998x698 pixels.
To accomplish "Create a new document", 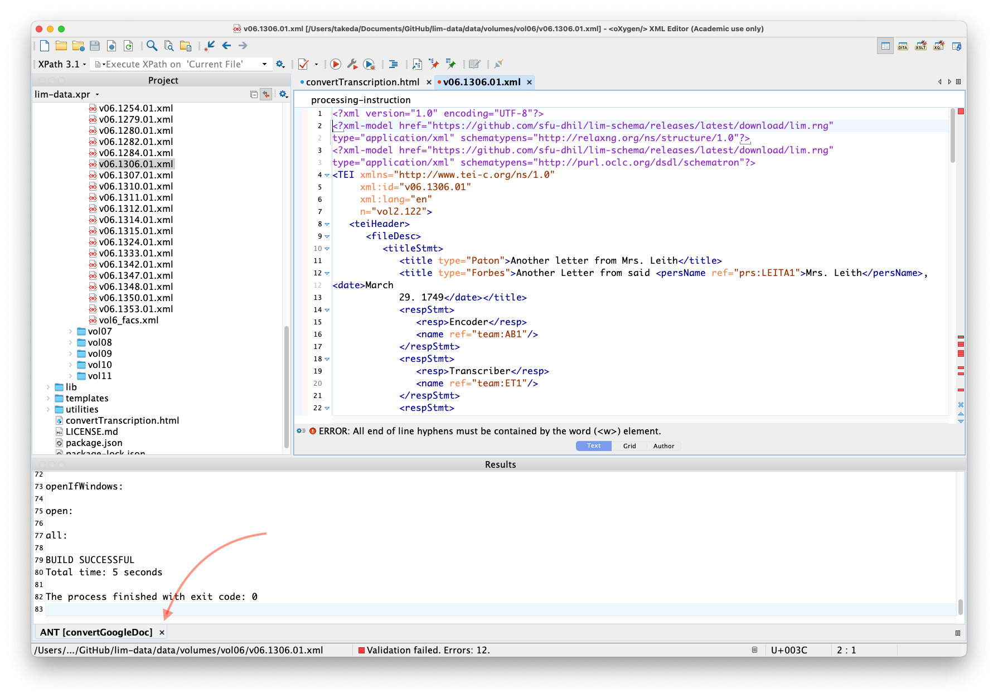I will 44,46.
